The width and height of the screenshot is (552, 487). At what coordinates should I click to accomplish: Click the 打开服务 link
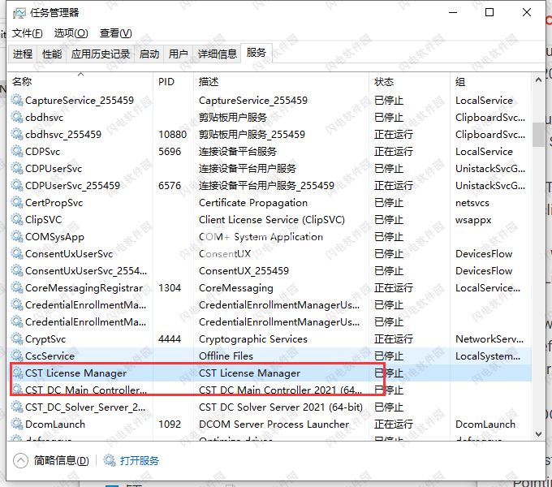[140, 460]
